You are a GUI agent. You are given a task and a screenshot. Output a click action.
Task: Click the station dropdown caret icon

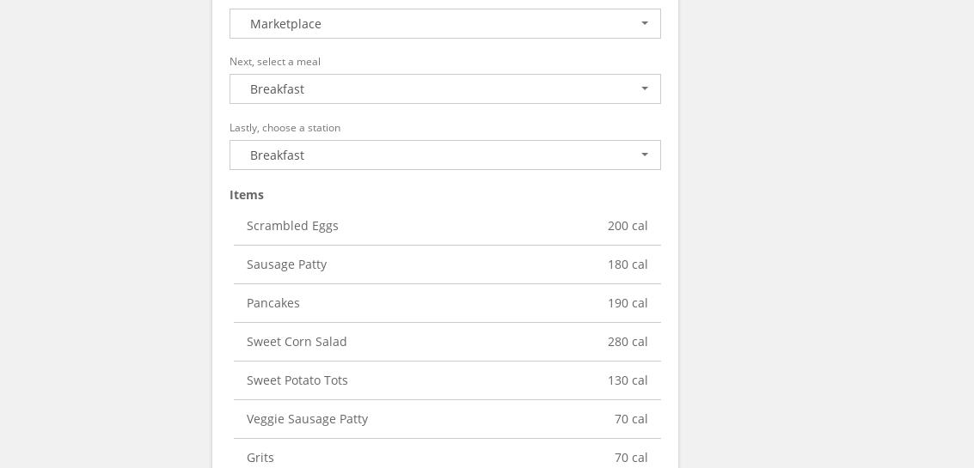coord(645,155)
